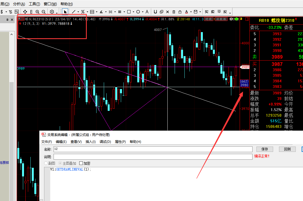Select the text annotation A tool
Screen dimensions: 303x201
point(147,12)
